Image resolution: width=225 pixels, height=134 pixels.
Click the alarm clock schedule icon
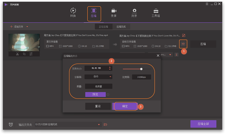click(x=11, y=125)
